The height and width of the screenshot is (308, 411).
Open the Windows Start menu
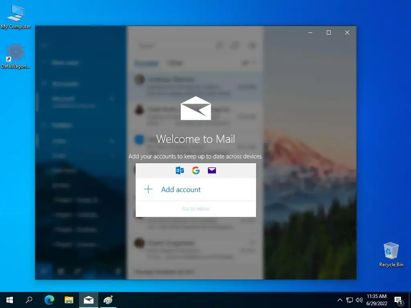[x=10, y=300]
